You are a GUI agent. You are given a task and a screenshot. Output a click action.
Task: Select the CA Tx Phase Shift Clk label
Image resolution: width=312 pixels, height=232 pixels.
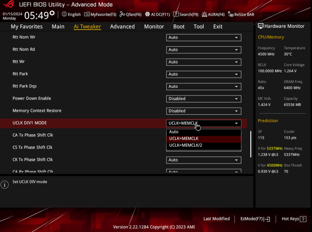[33, 135]
